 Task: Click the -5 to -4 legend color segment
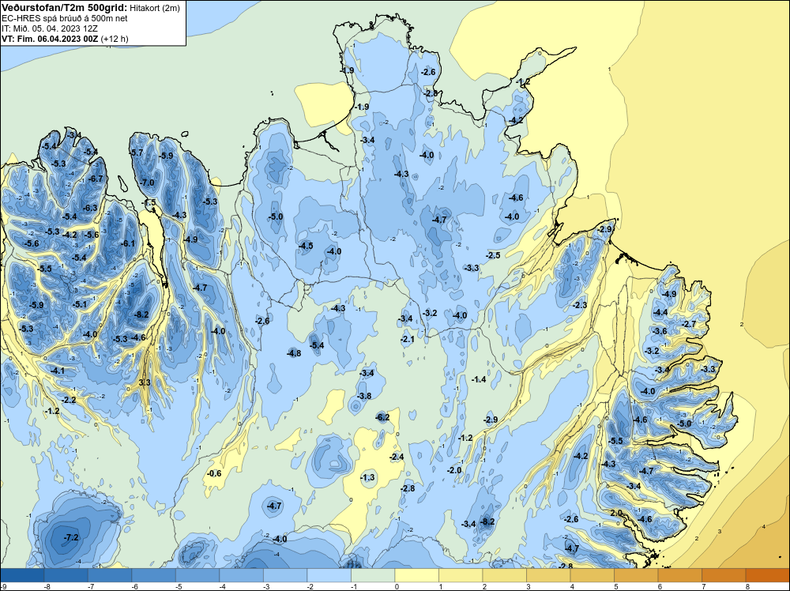pyautogui.click(x=197, y=575)
